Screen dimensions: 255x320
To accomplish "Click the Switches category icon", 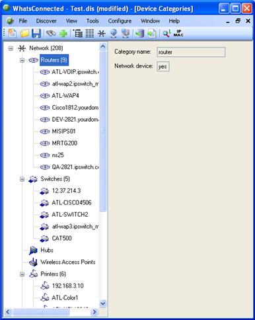I will click(x=33, y=179).
